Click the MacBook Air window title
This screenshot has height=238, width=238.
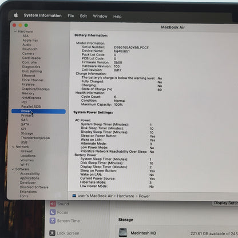[x=173, y=27]
